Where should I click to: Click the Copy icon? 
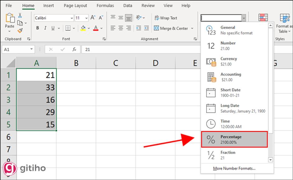pos(20,23)
